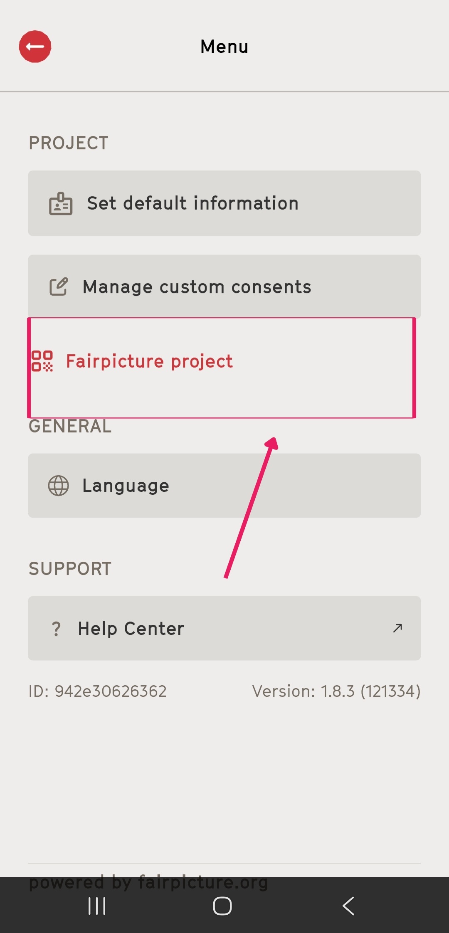Tap the red back arrow button
The width and height of the screenshot is (449, 933).
pyautogui.click(x=35, y=47)
